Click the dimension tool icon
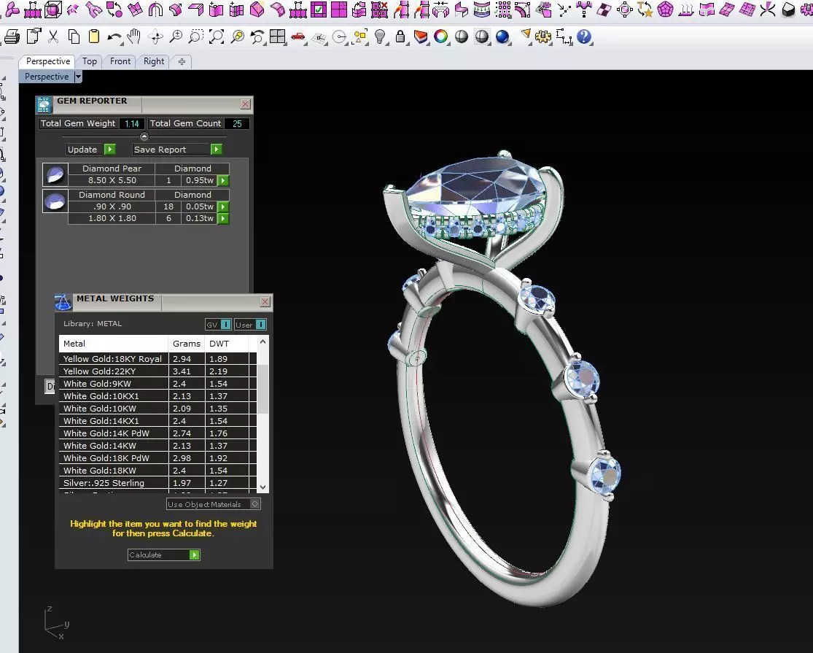The width and height of the screenshot is (813, 653). point(564,36)
